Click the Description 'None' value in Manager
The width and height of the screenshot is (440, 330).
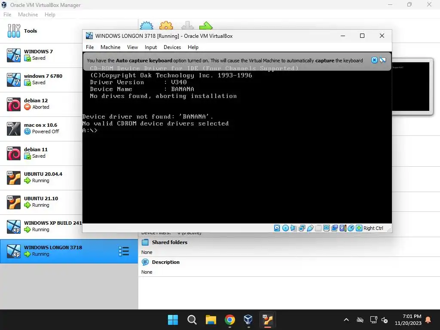pyautogui.click(x=147, y=272)
